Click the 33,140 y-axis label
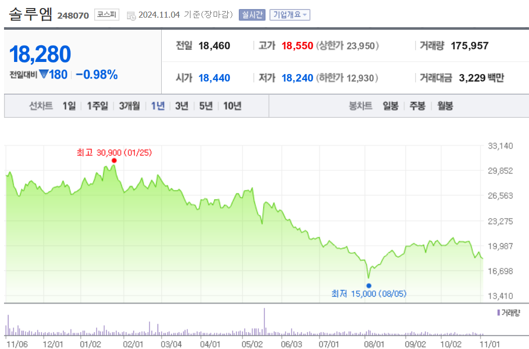 (x=500, y=146)
